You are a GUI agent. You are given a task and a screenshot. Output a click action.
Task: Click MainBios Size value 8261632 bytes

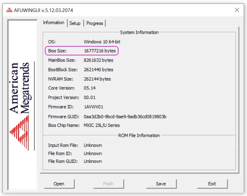(99, 60)
